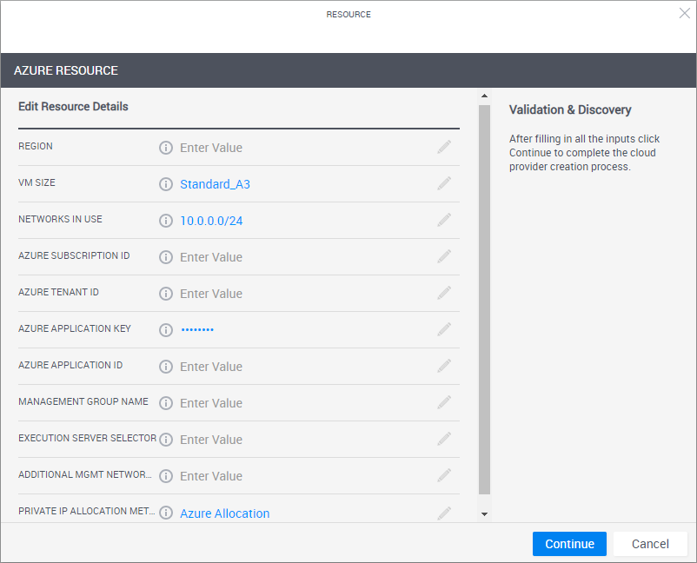Open the Azure Allocation method value
Viewport: 697px width, 563px height.
tap(224, 513)
